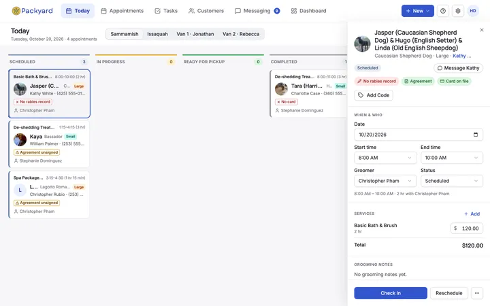Click the notification badge on Messaging

(276, 11)
